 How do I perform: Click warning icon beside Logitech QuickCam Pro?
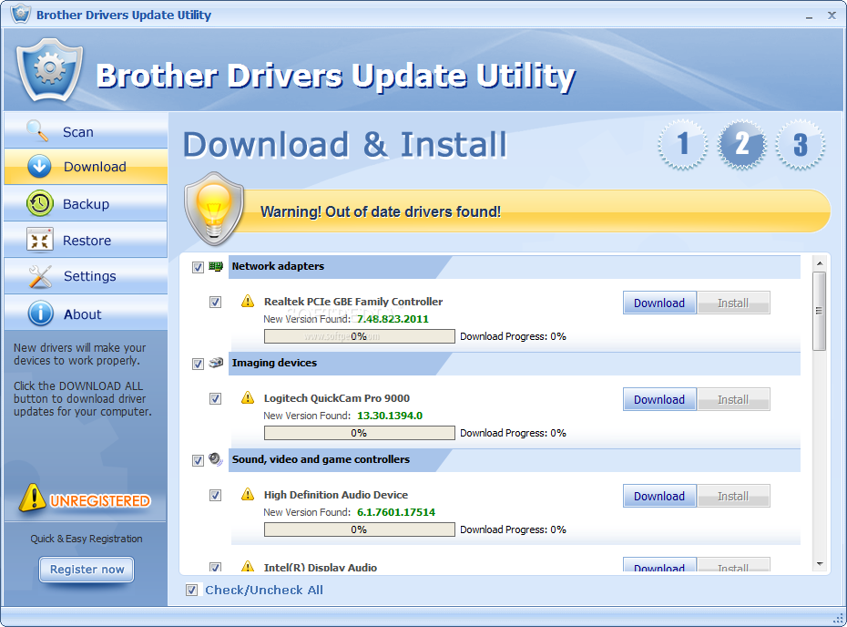click(248, 398)
